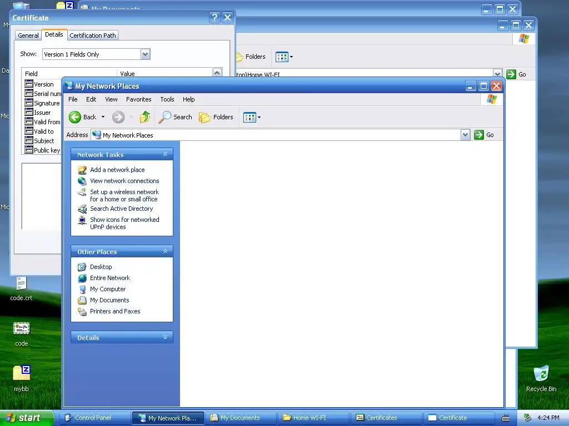The image size is (569, 426).
Task: Expand the Address bar dropdown in My Network Places
Action: (465, 135)
